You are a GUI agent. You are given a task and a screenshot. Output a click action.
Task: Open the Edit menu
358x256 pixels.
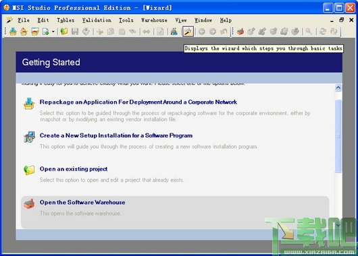tap(43, 20)
